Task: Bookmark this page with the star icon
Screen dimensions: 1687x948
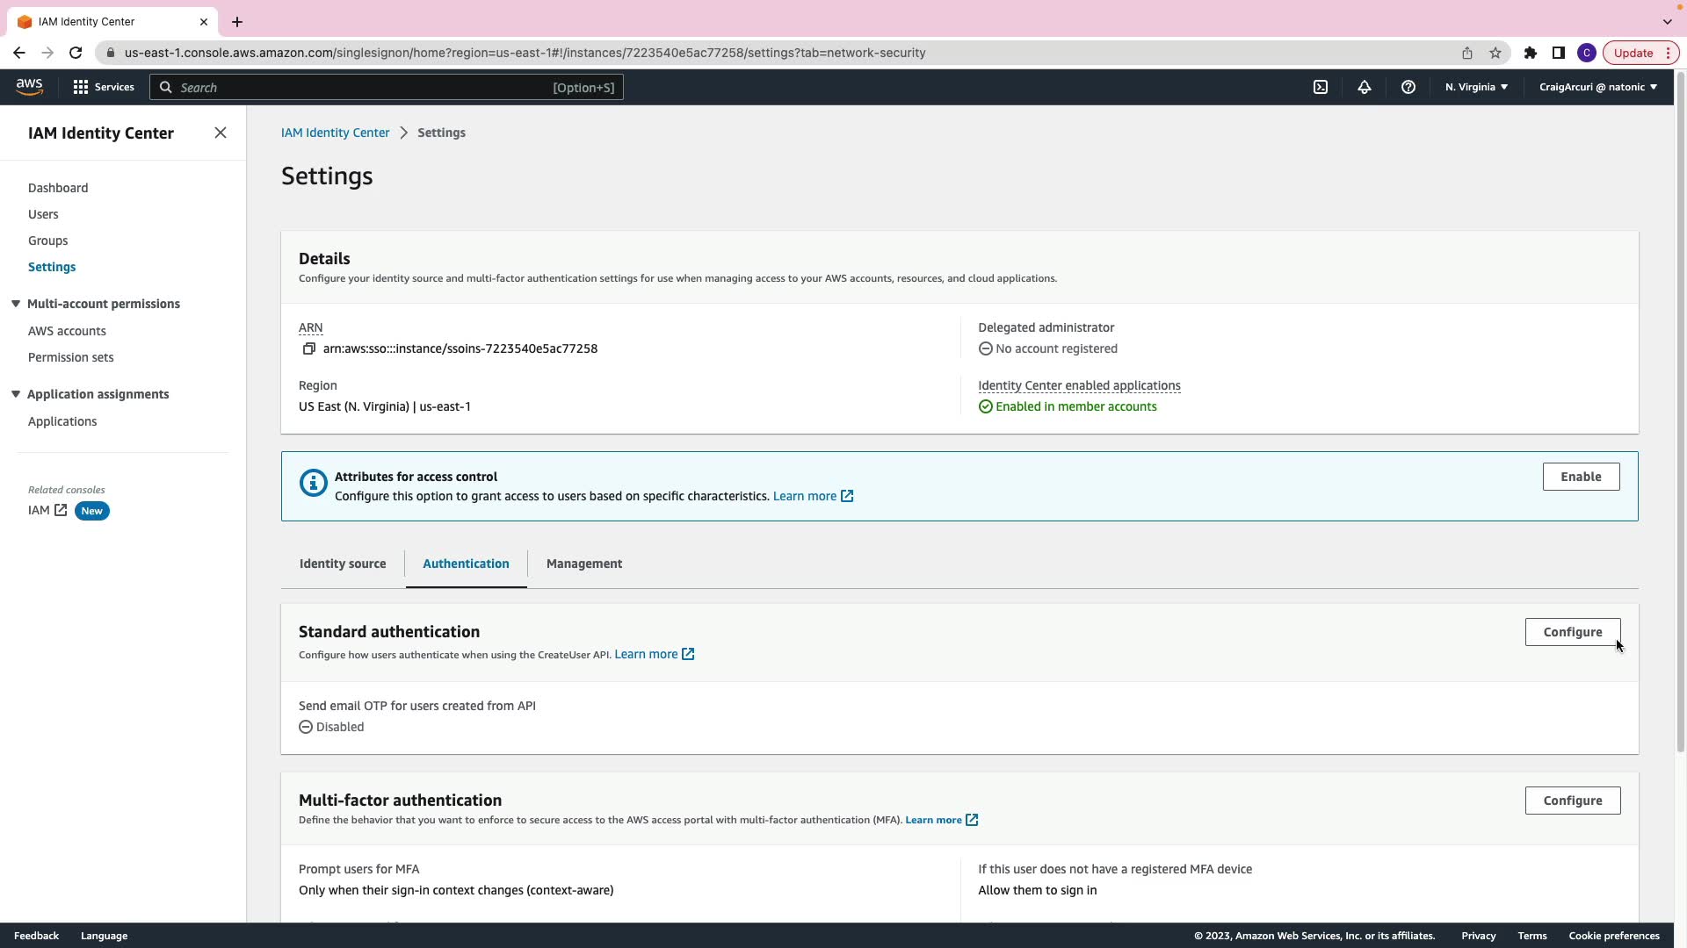Action: pos(1495,53)
